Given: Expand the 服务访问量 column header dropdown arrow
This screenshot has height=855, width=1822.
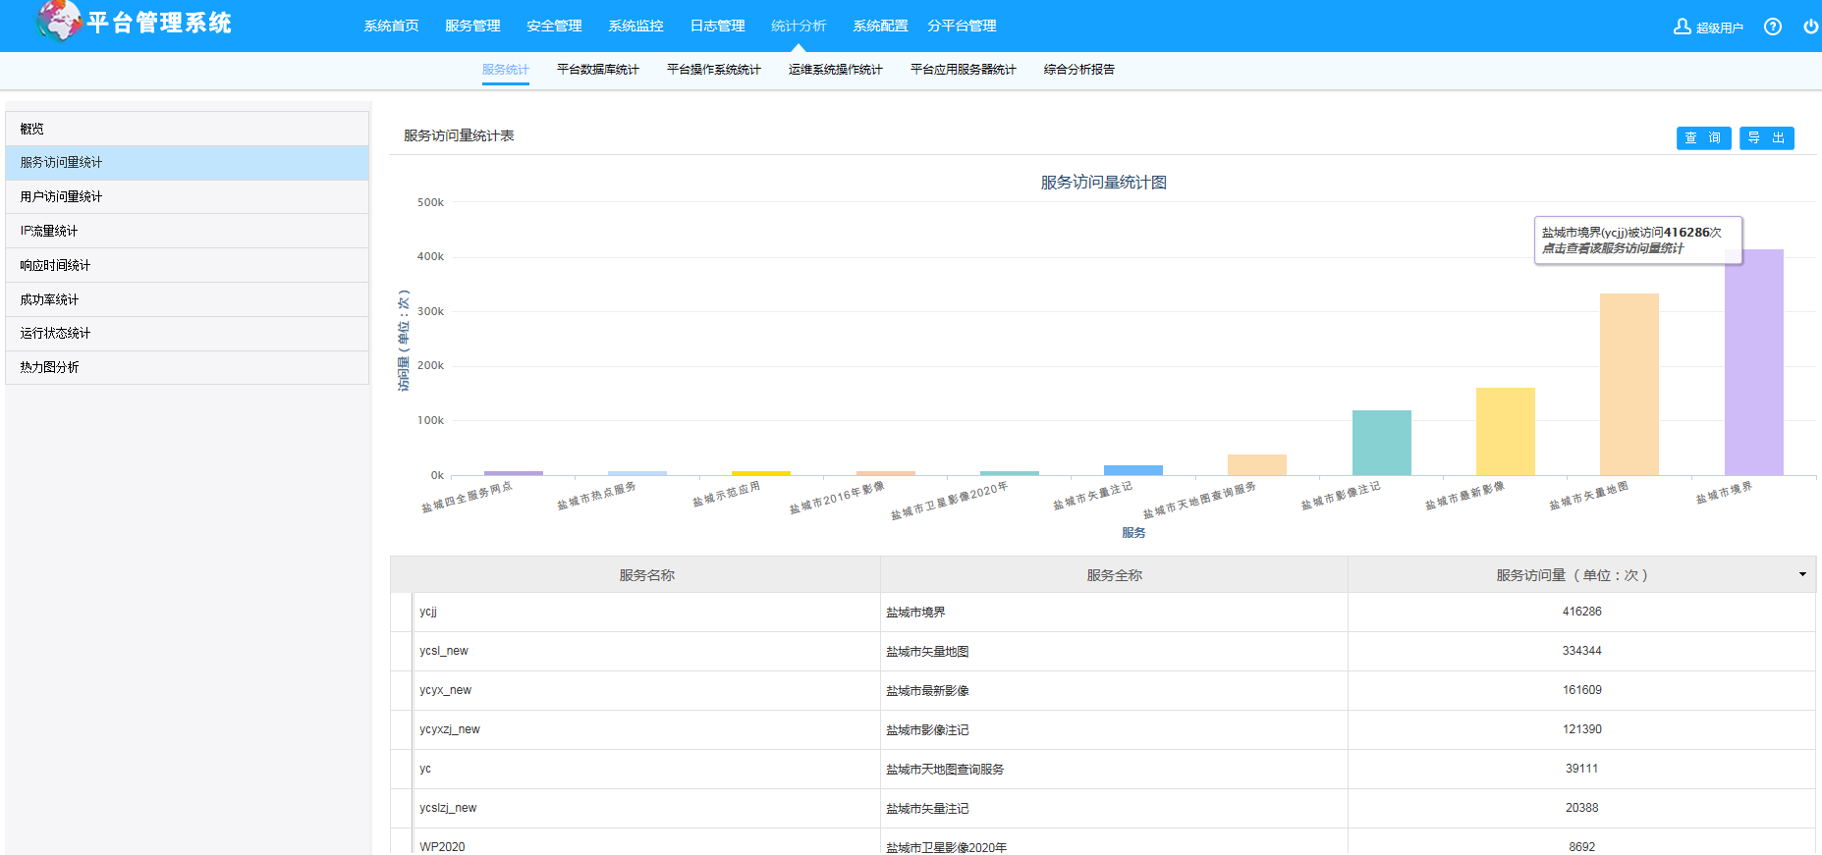Looking at the screenshot, I should [x=1802, y=574].
